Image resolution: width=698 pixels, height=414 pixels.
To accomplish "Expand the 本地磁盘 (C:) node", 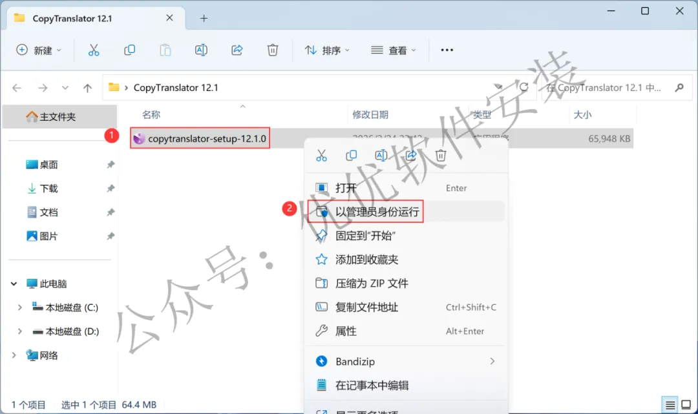I will (19, 307).
